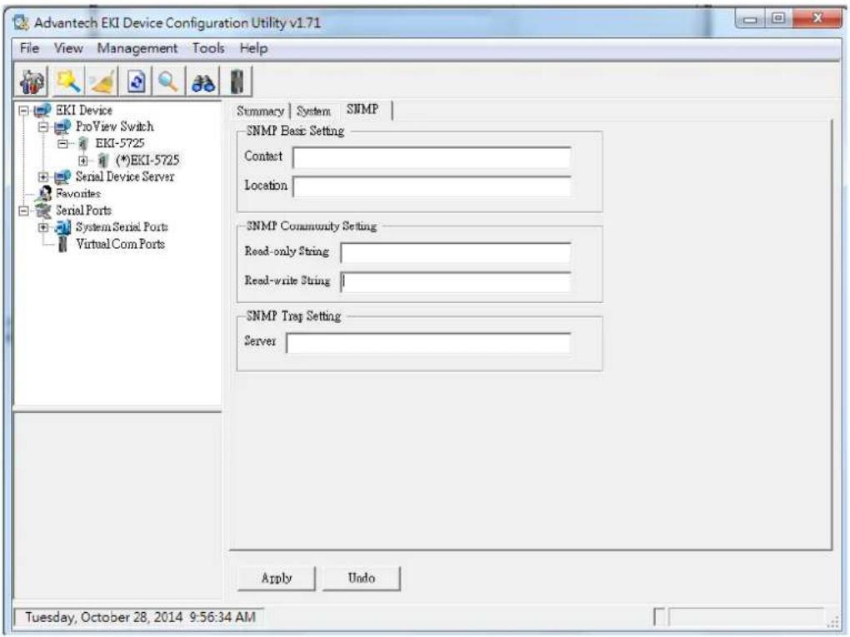Select the ProView Switch tree item

coord(115,127)
